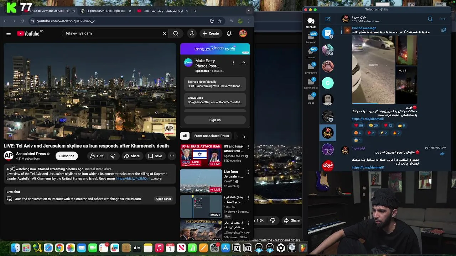Launch Google Chrome from the Dock

59,248
